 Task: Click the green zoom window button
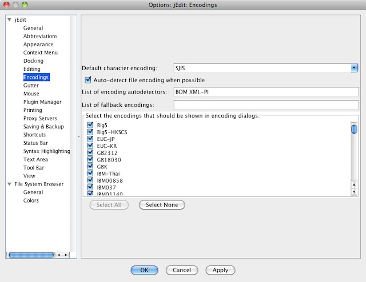pyautogui.click(x=25, y=5)
